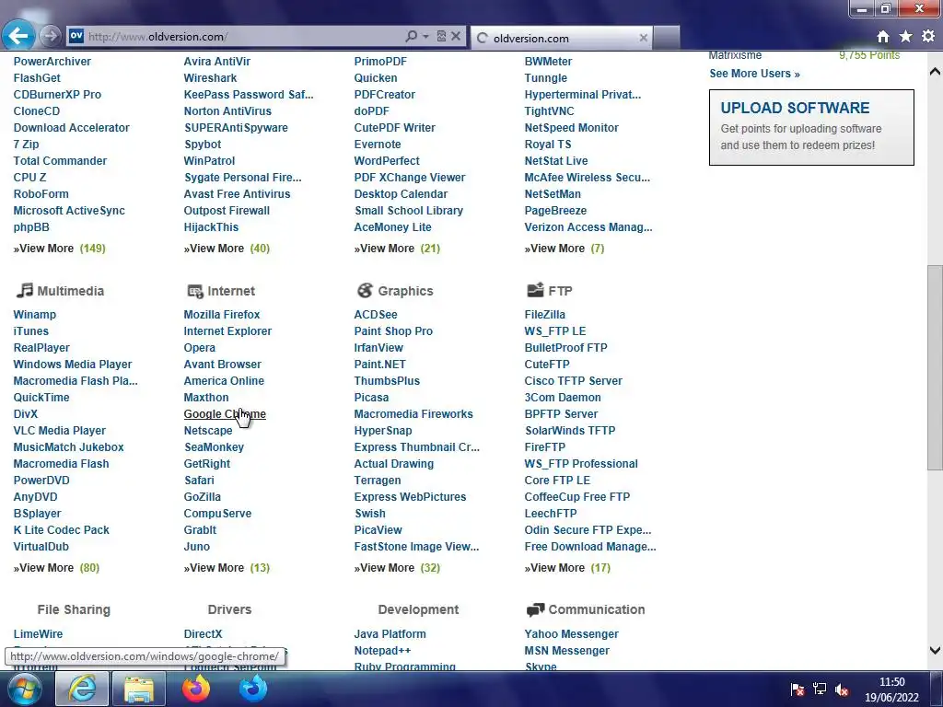Image resolution: width=943 pixels, height=707 pixels.
Task: Click View More (21) link
Action: click(x=397, y=249)
